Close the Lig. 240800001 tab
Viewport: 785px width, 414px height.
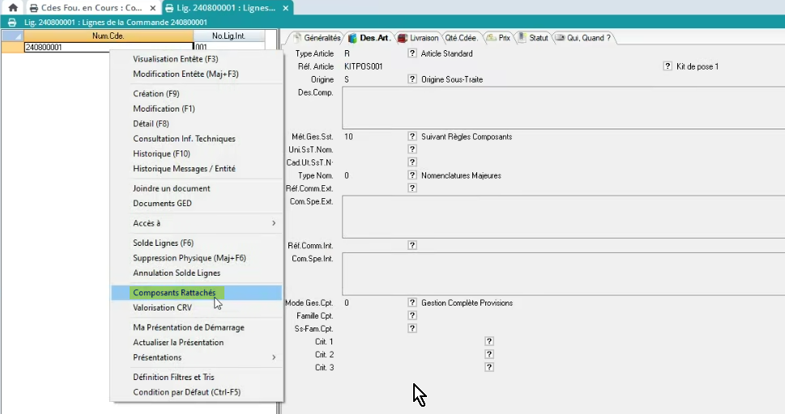[x=285, y=7]
